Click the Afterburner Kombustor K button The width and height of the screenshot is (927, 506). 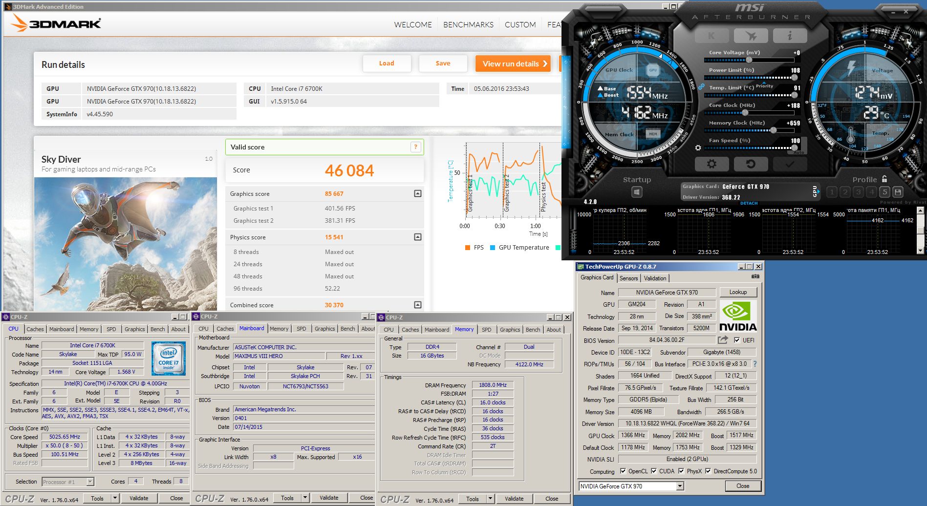(x=711, y=36)
